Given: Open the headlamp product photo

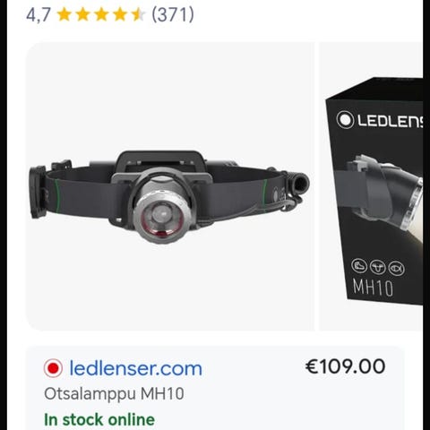Looking at the screenshot, I should click(x=170, y=186).
